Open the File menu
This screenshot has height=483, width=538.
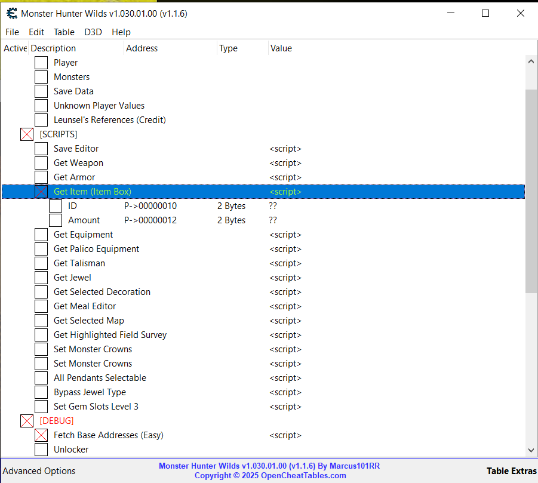coord(12,32)
